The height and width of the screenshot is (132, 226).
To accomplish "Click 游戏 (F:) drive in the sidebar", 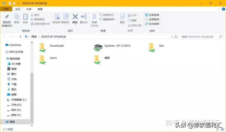I will 14,115.
